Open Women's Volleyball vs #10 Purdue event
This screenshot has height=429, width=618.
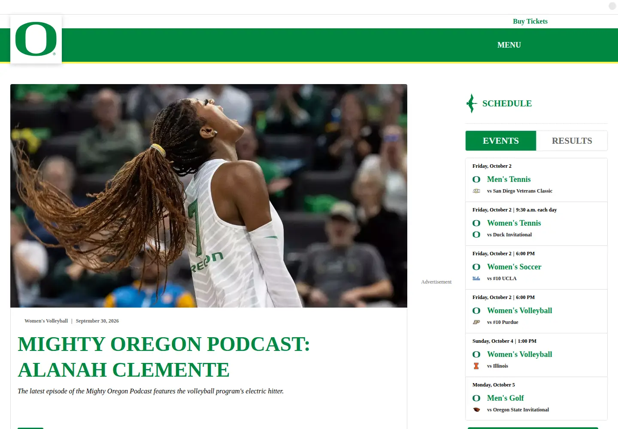(x=519, y=311)
